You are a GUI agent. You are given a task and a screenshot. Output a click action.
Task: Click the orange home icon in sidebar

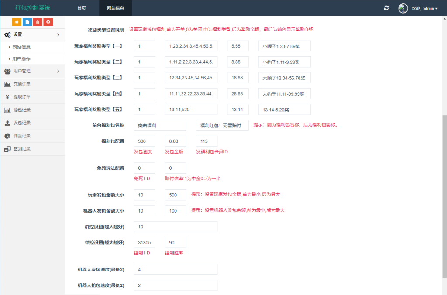click(17, 21)
